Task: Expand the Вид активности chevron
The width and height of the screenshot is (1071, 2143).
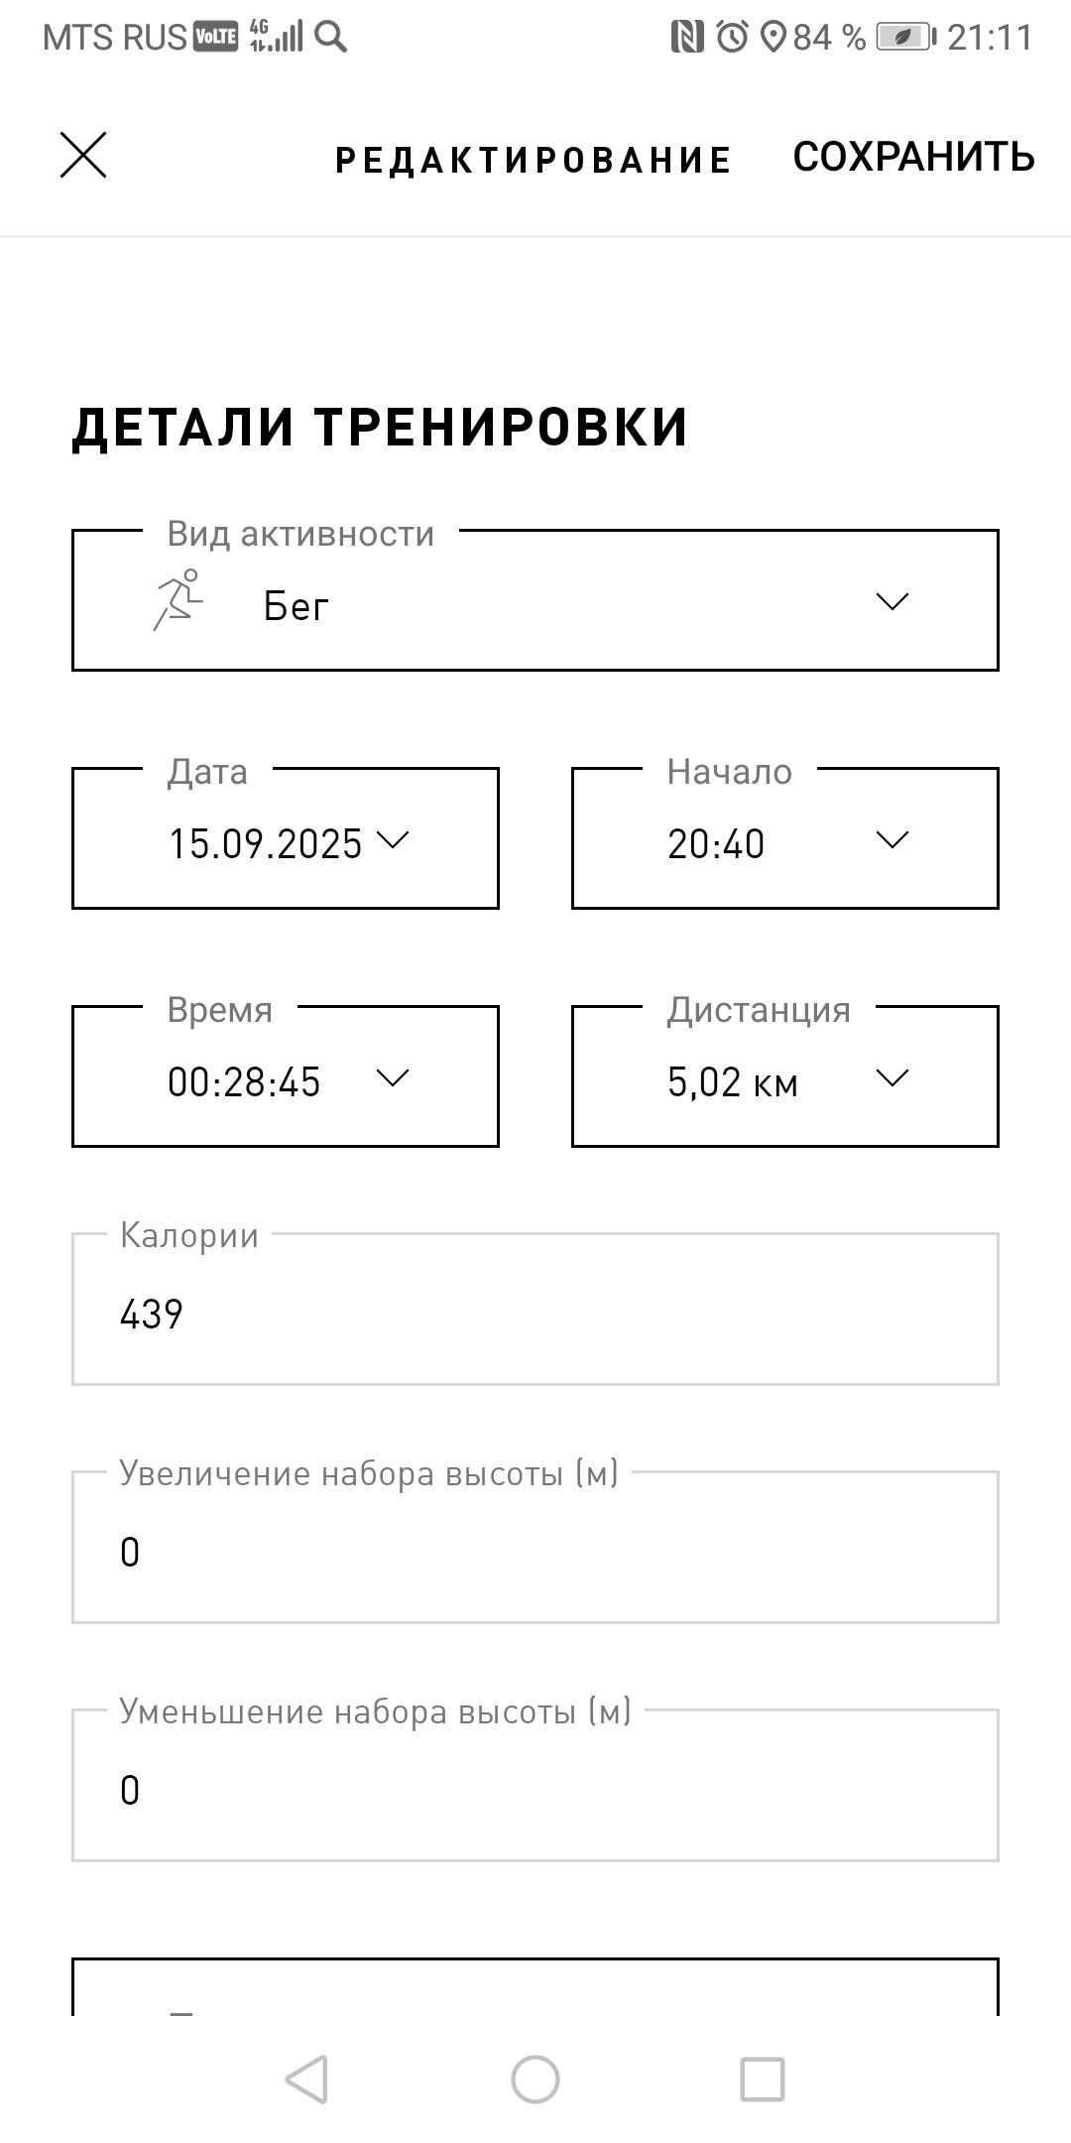Action: [892, 601]
